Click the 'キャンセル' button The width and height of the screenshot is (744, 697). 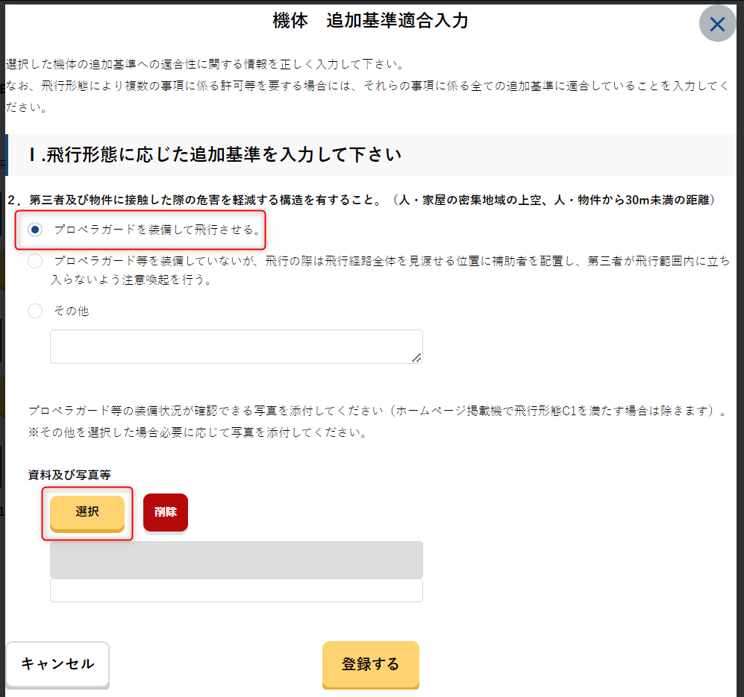coord(57,663)
